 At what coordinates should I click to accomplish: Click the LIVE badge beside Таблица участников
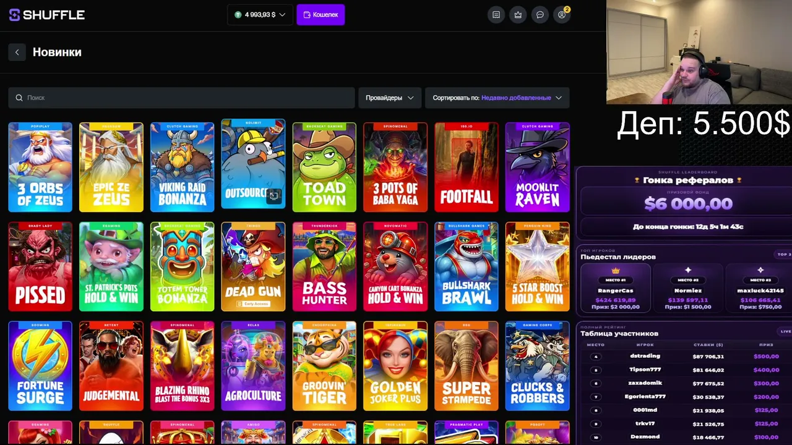(x=786, y=331)
